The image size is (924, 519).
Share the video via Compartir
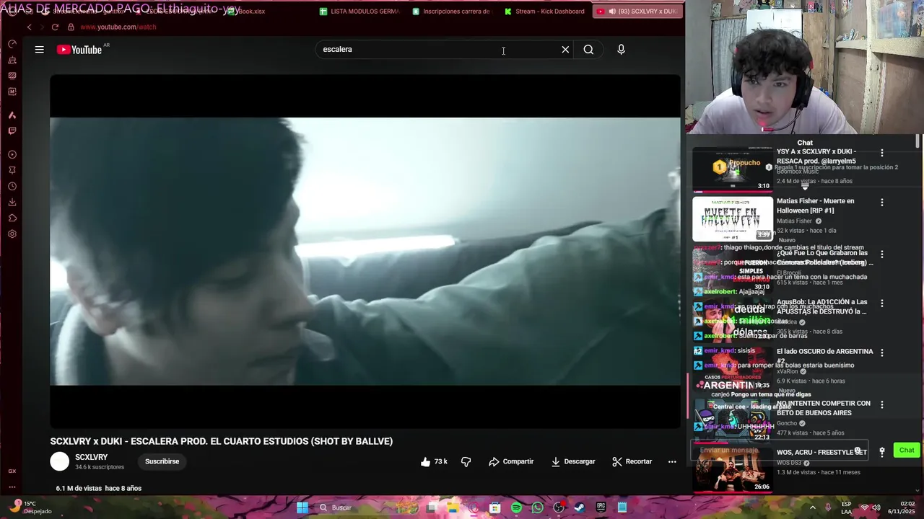(511, 461)
